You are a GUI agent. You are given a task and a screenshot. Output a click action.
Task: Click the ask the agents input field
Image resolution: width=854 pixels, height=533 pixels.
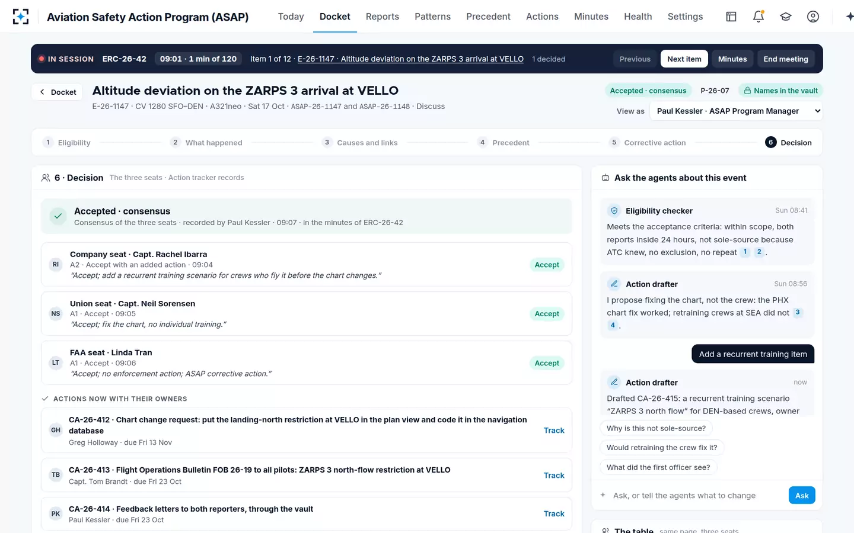point(697,495)
